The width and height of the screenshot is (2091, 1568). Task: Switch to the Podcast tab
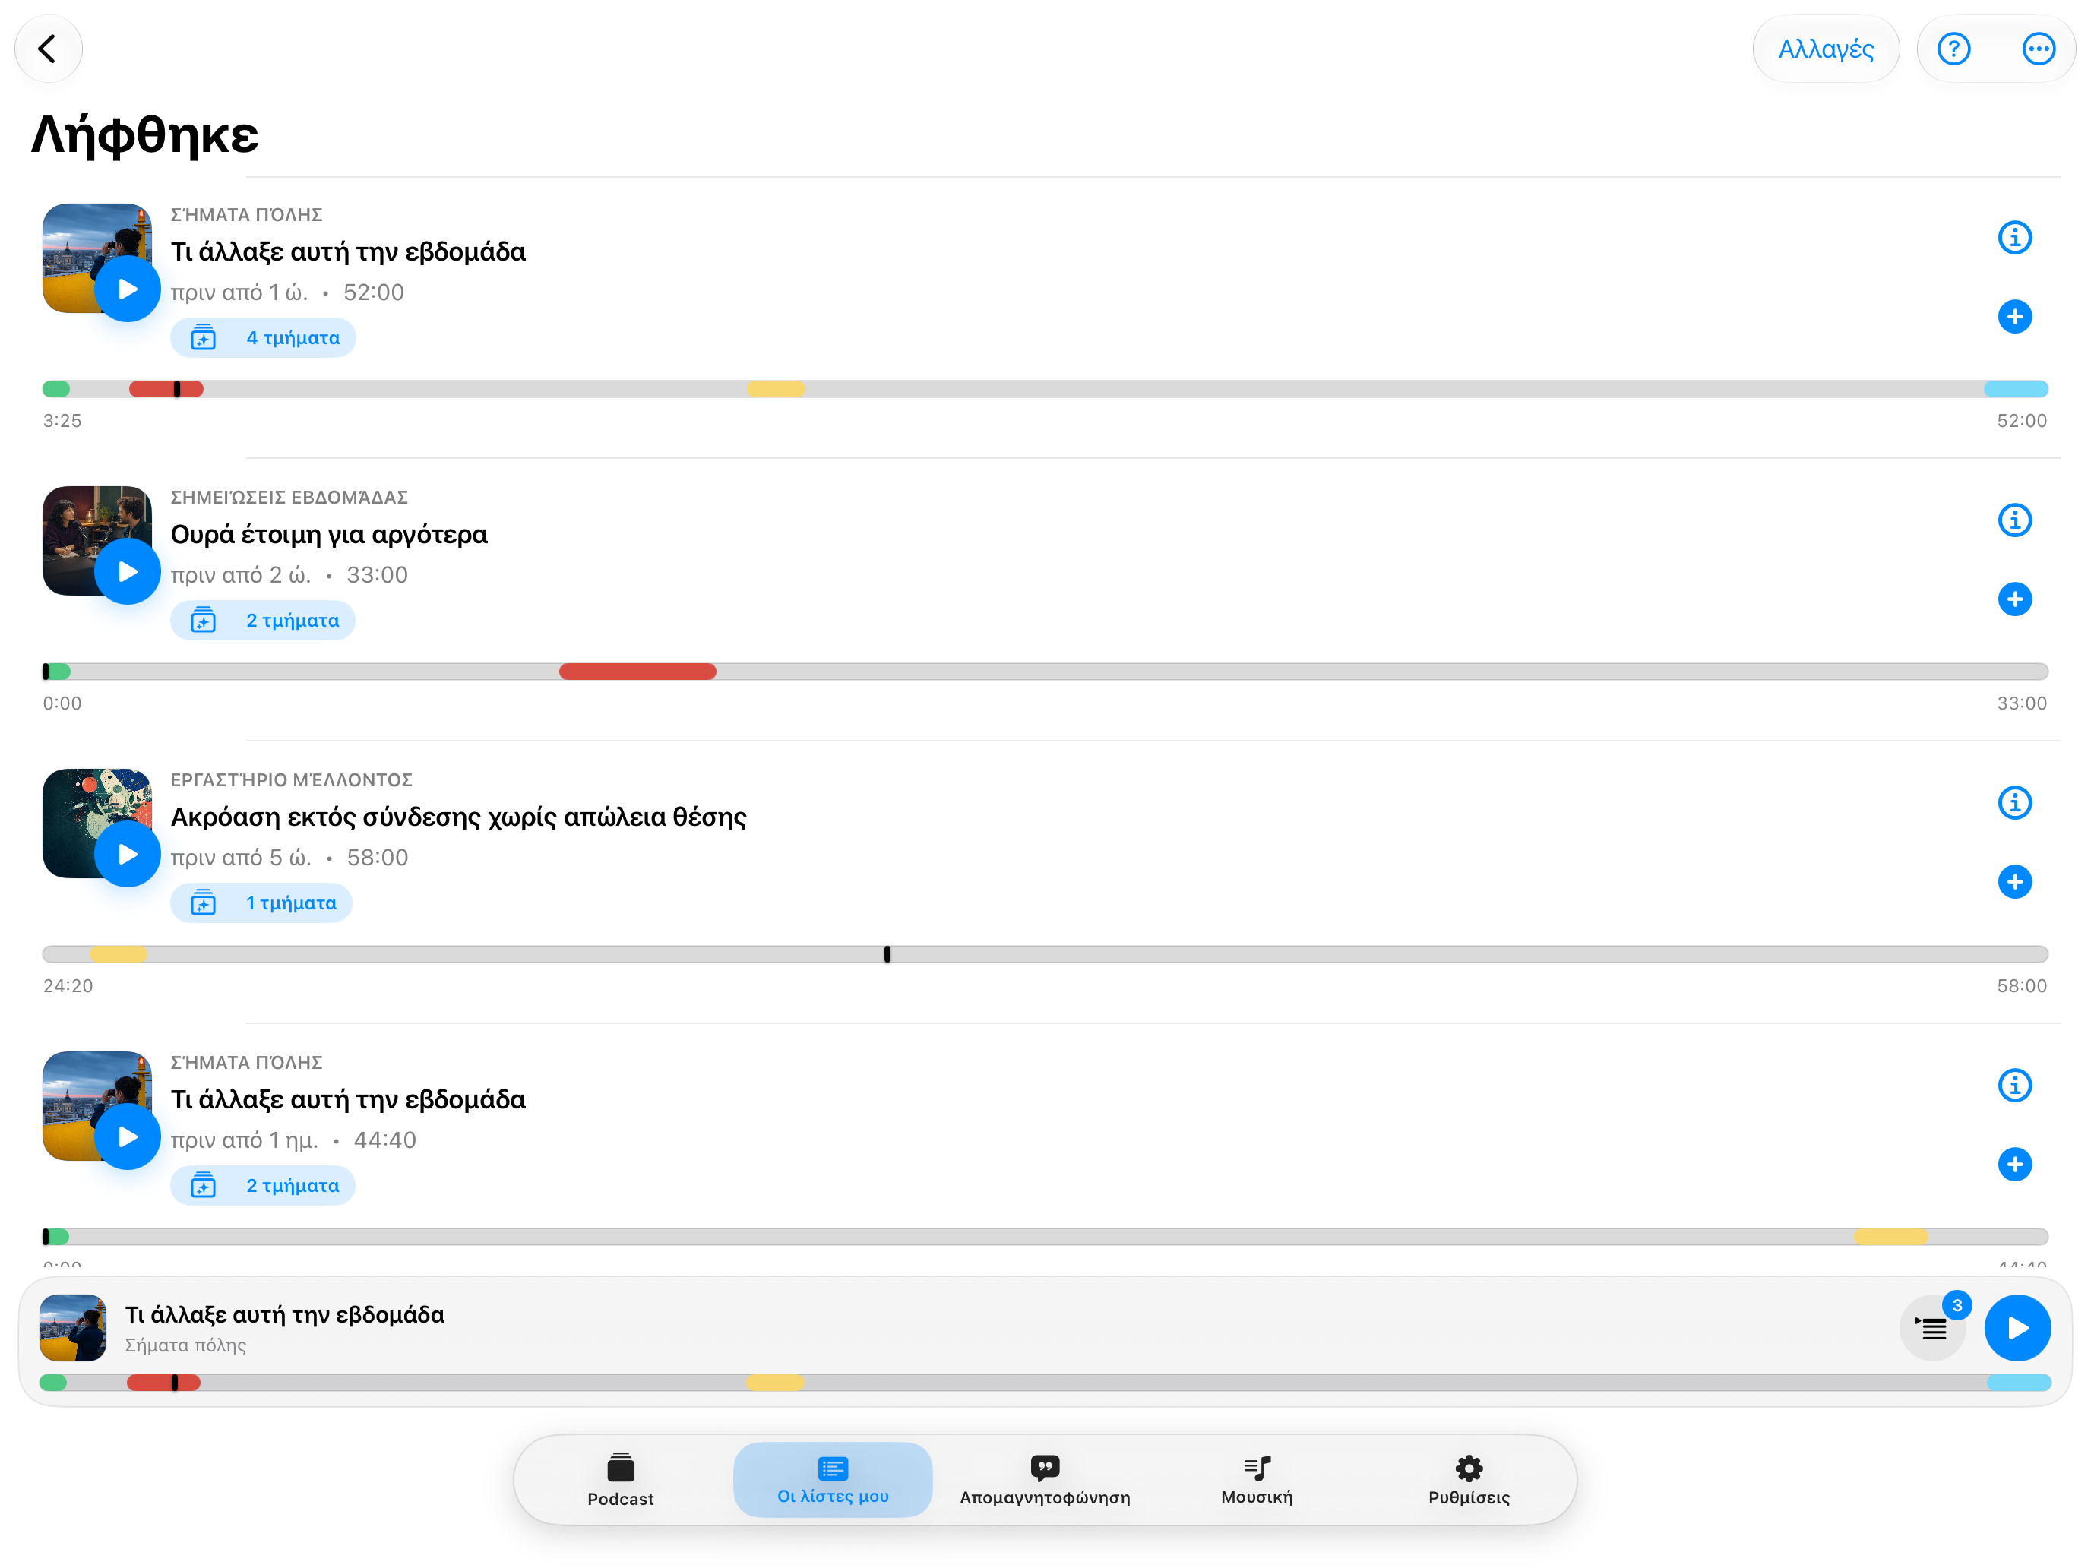[x=620, y=1480]
